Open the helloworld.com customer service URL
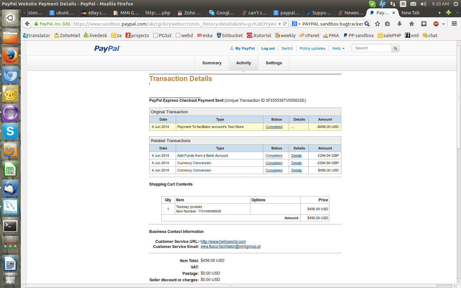 point(223,242)
